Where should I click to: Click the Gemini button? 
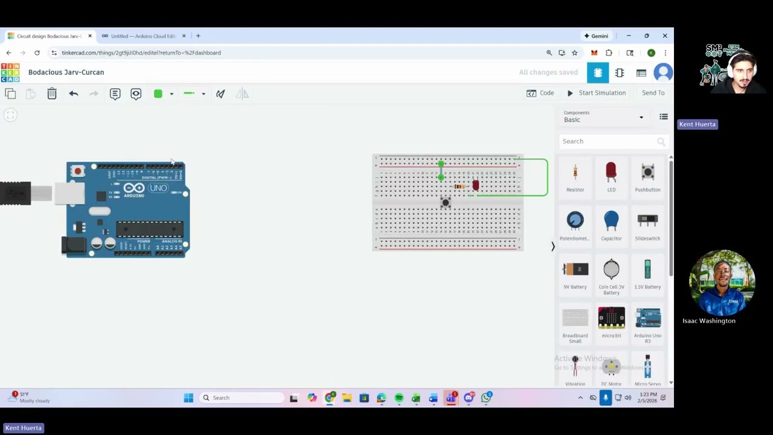tap(596, 36)
